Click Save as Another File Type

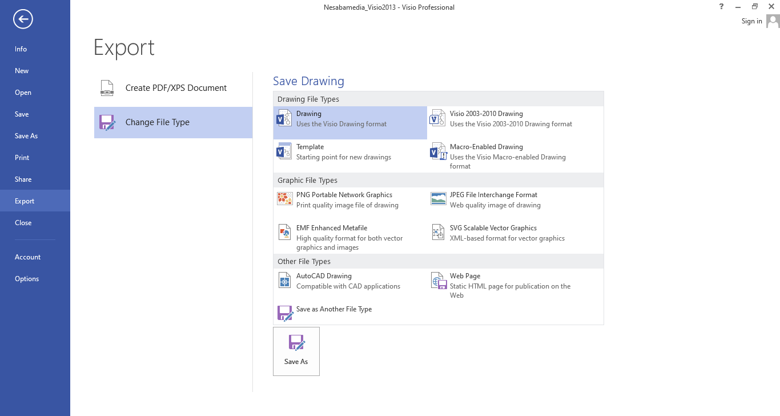click(333, 309)
